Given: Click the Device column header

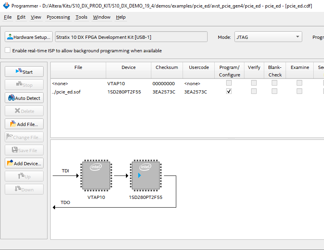Looking at the screenshot, I should tap(128, 70).
